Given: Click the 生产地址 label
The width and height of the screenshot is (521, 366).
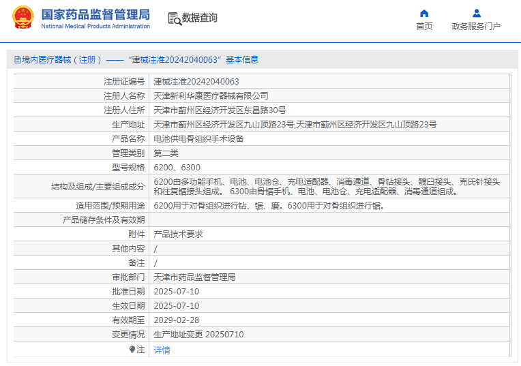Looking at the screenshot, I should (128, 125).
